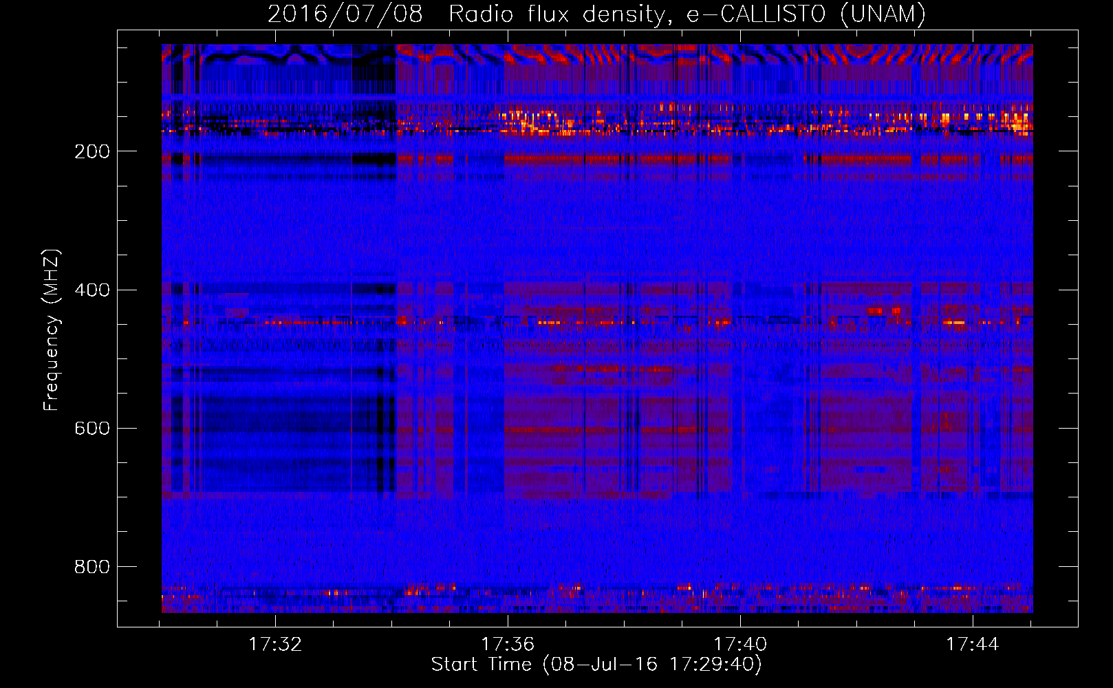This screenshot has width=1113, height=688.
Task: Click the 17:40 time tick label
Action: 740,644
